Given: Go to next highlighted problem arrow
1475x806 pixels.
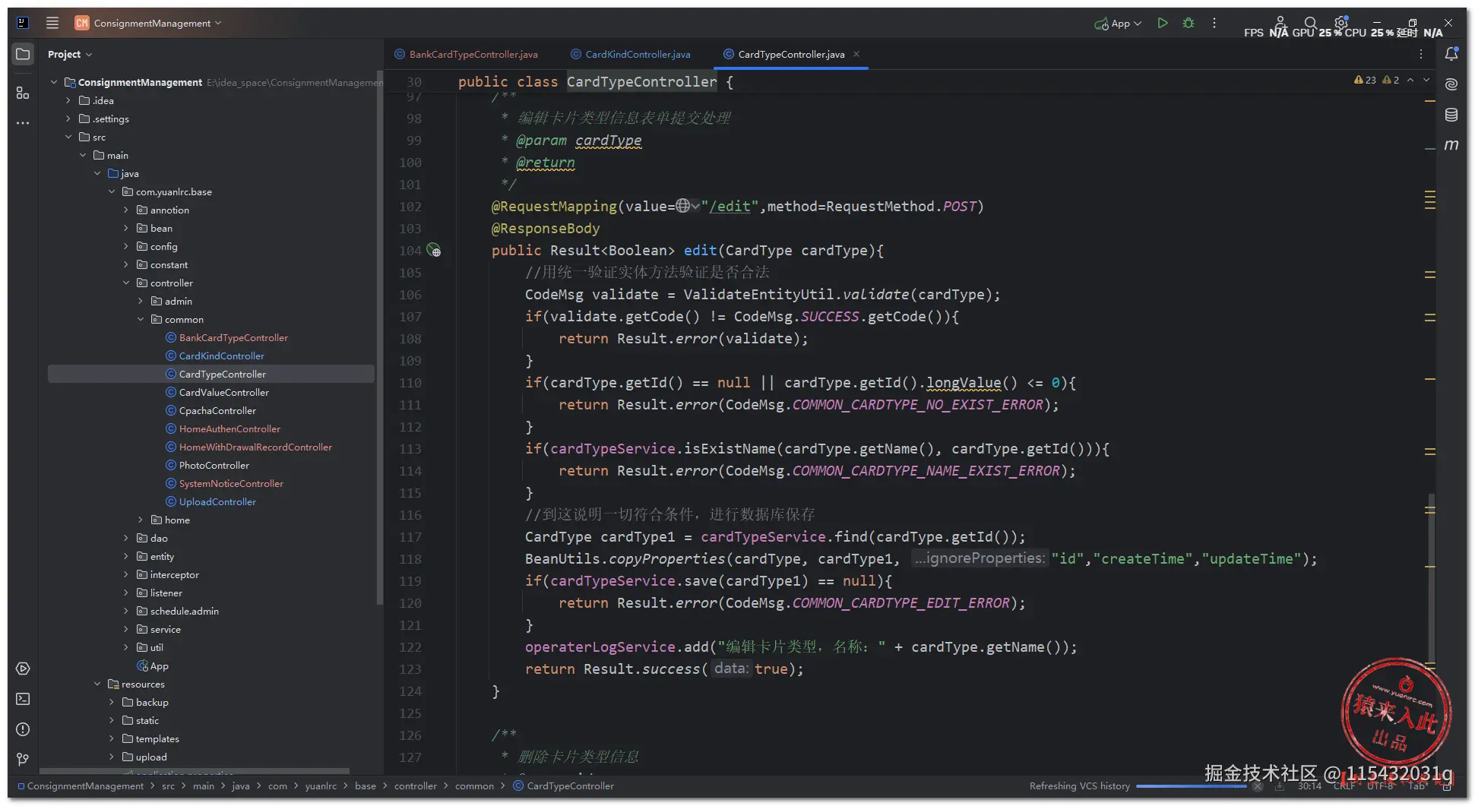Looking at the screenshot, I should coord(1426,80).
